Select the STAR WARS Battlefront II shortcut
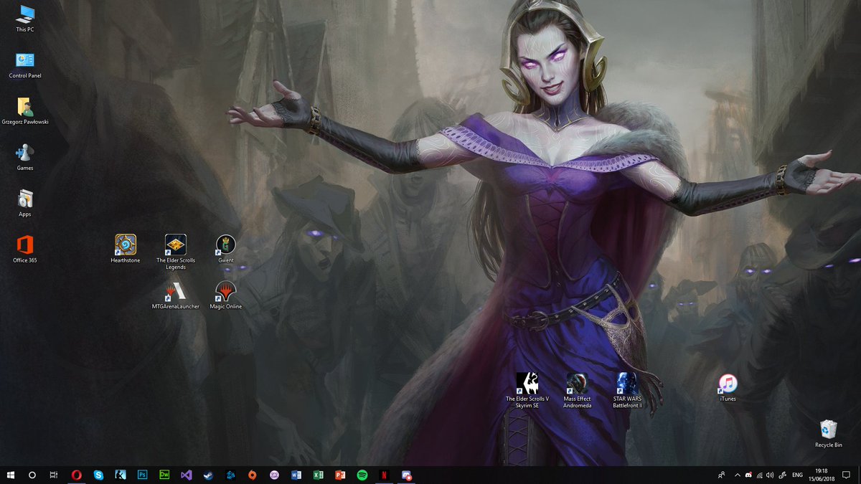861x484 pixels. (x=627, y=391)
